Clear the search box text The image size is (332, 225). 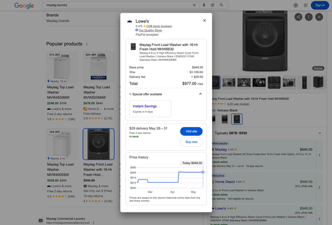coord(194,5)
